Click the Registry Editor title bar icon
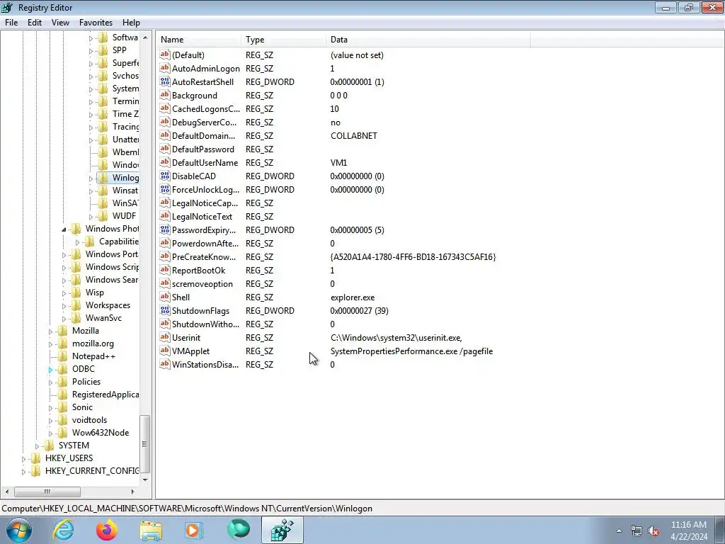Screen dimensions: 725x544 click(7, 7)
